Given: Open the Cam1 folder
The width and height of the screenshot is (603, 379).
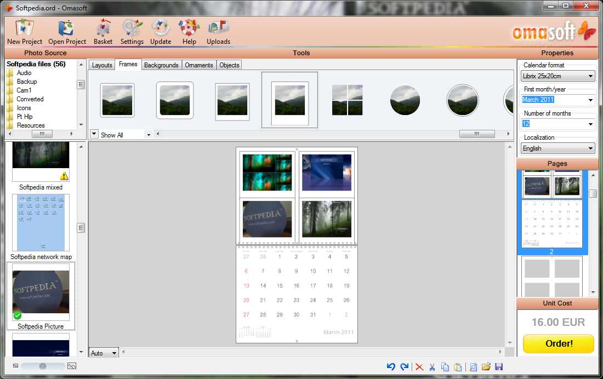Looking at the screenshot, I should click(x=24, y=90).
